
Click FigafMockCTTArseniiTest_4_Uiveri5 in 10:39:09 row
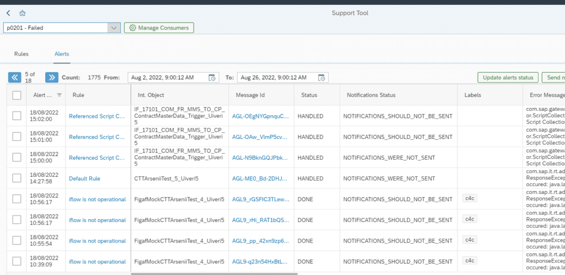(x=179, y=262)
